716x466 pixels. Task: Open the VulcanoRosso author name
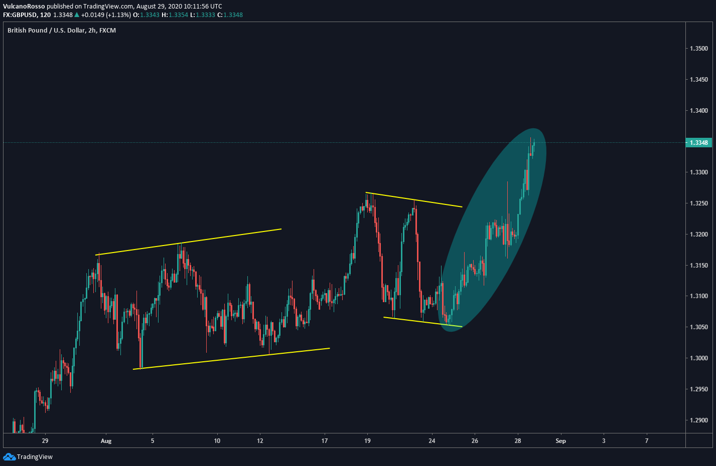[x=24, y=7]
